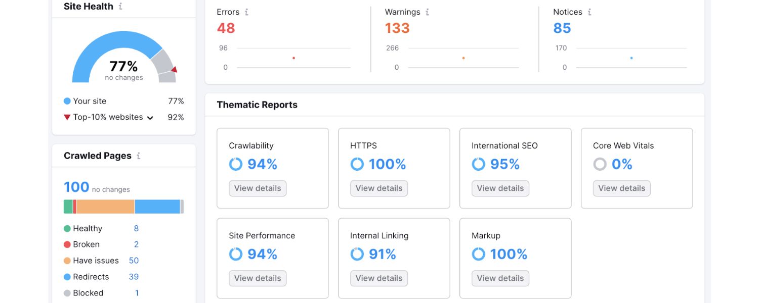Click the info icon next to Warnings

[x=427, y=12]
